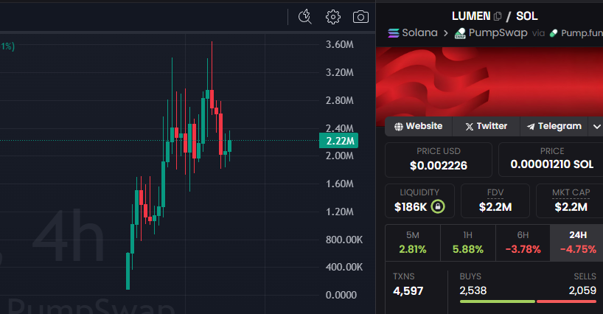Open the quick search lightning icon
The width and height of the screenshot is (603, 314).
305,17
